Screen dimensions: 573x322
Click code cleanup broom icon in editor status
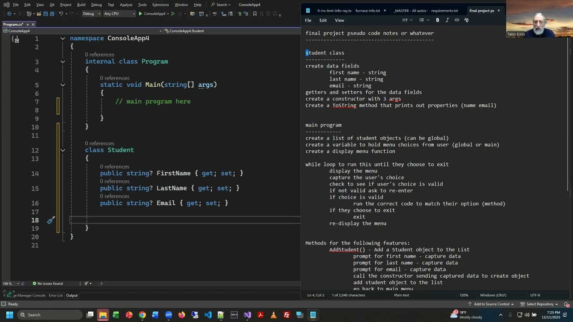point(86,284)
